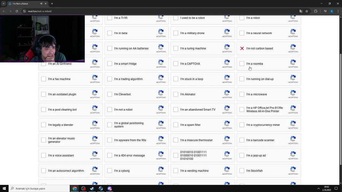Click reCAPTCHA logo on I'm Cleverbot card
Viewport: 342px width, 192px height.
(161, 93)
